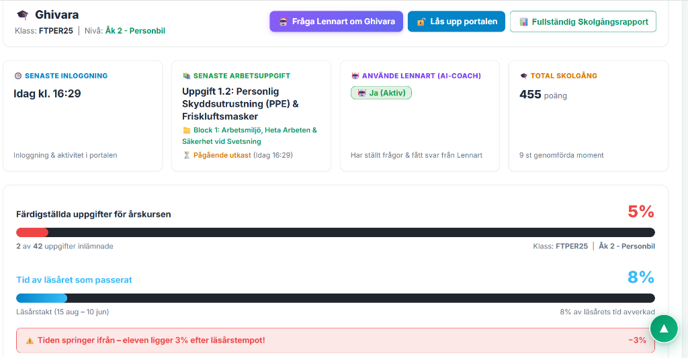
Task: Click the Ja (Aktiv) status badge
Action: (x=382, y=93)
